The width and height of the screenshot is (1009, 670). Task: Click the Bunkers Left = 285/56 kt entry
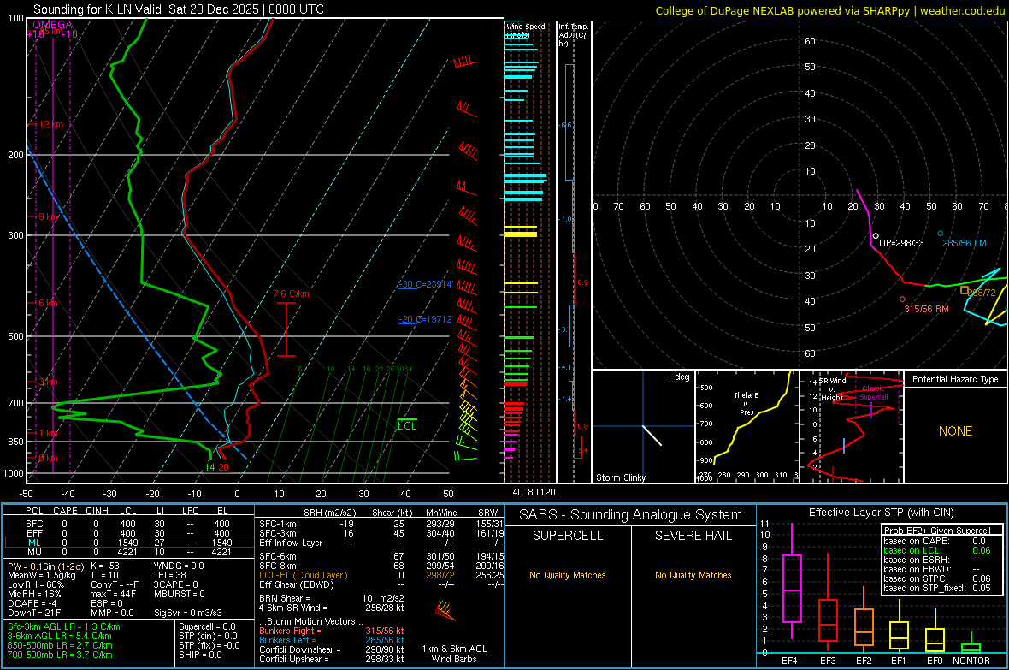[332, 640]
